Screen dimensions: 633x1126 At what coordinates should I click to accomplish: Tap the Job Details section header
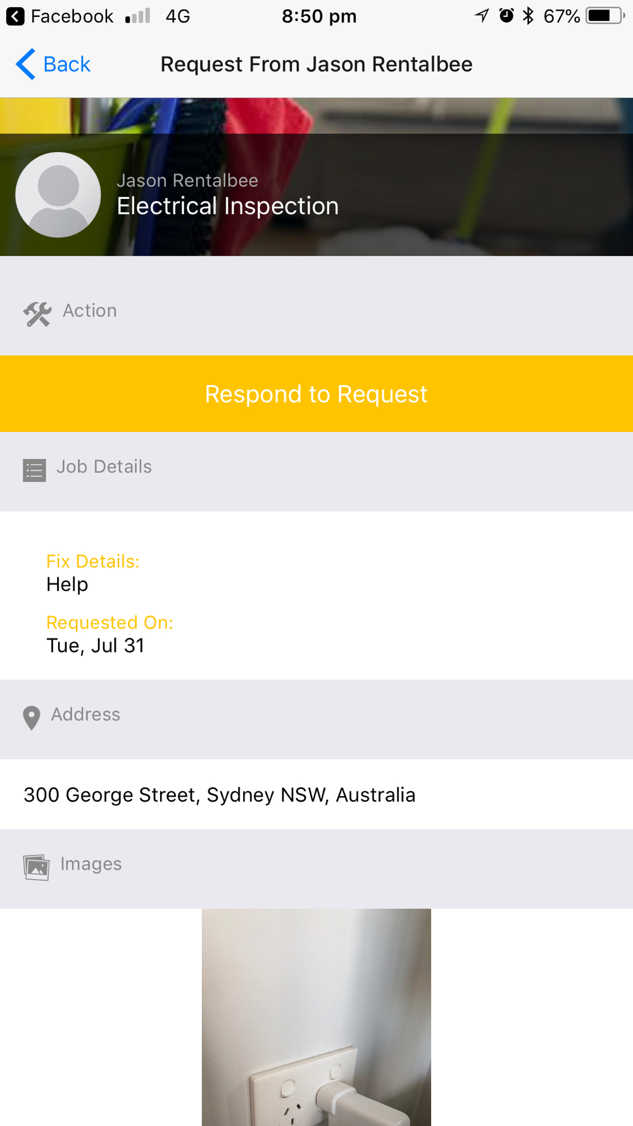coord(316,471)
